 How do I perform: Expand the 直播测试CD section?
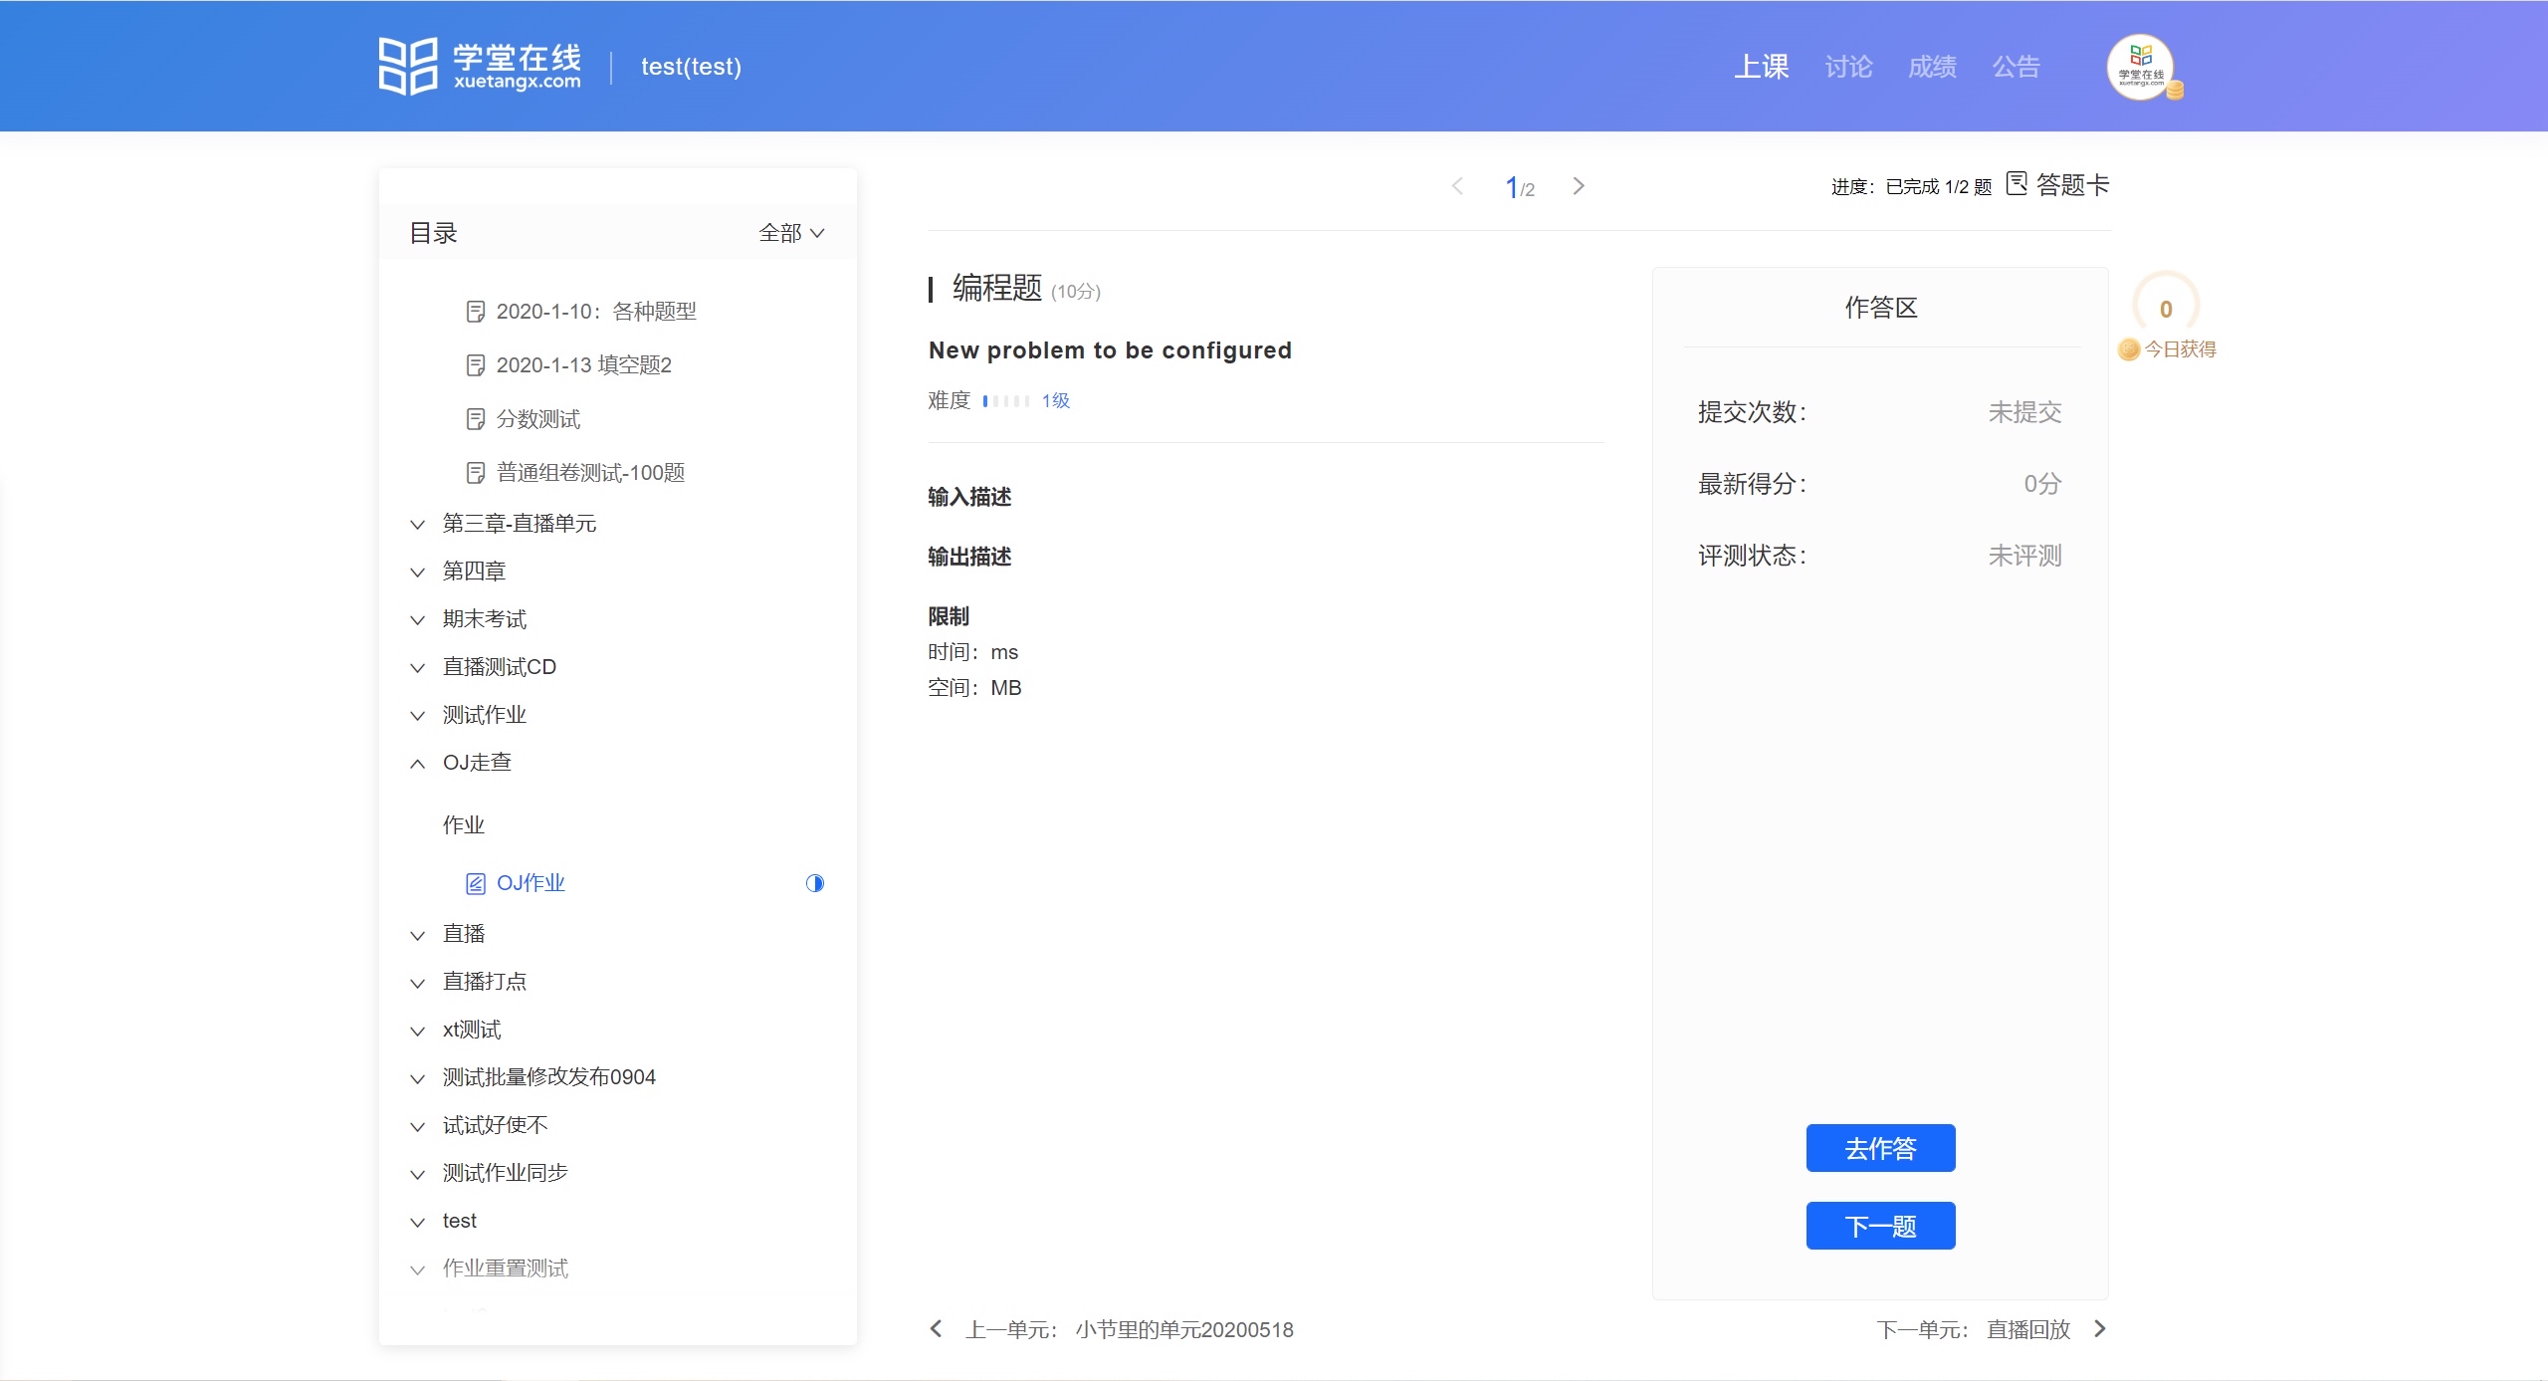click(x=418, y=668)
